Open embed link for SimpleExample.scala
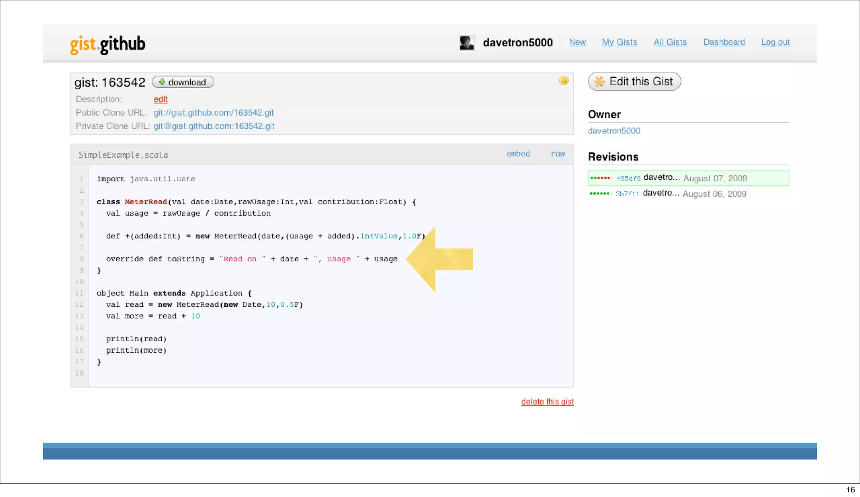This screenshot has height=497, width=860. pos(518,154)
